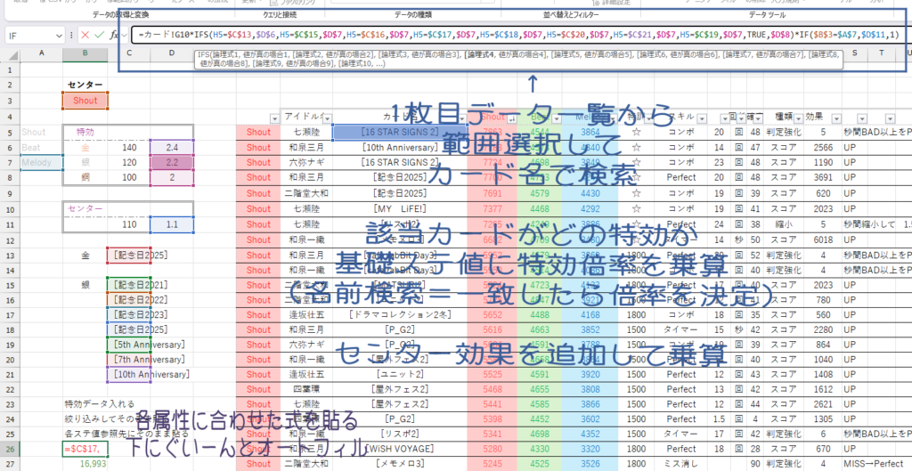Select column header B
This screenshot has height=471, width=912.
[85, 53]
